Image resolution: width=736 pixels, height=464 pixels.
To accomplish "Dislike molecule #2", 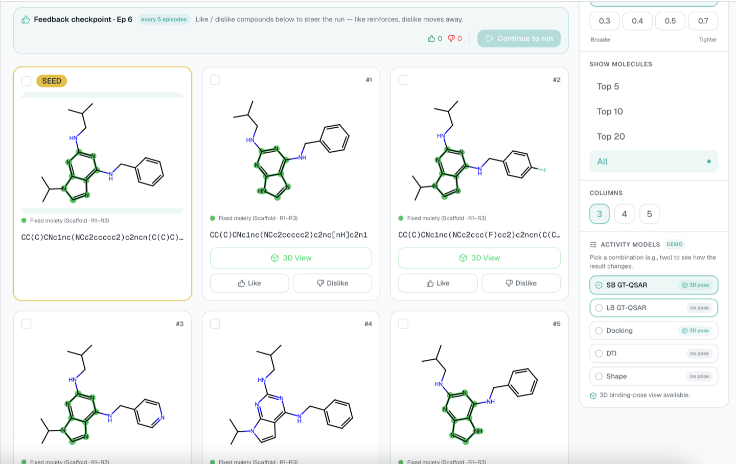I will [x=521, y=283].
